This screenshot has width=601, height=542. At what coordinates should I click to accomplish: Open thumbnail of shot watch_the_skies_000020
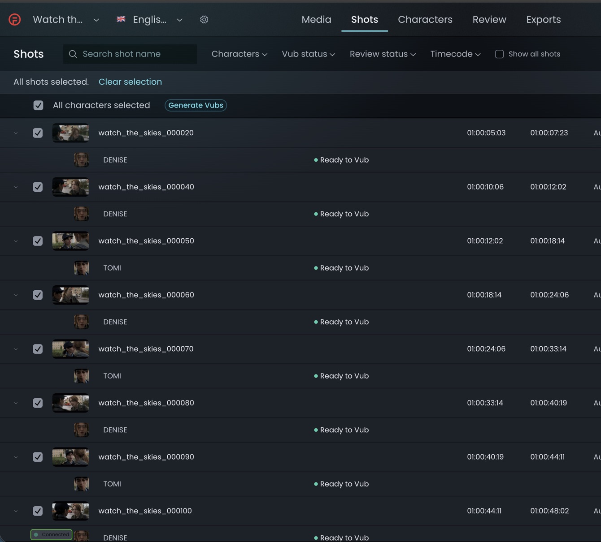(x=70, y=133)
